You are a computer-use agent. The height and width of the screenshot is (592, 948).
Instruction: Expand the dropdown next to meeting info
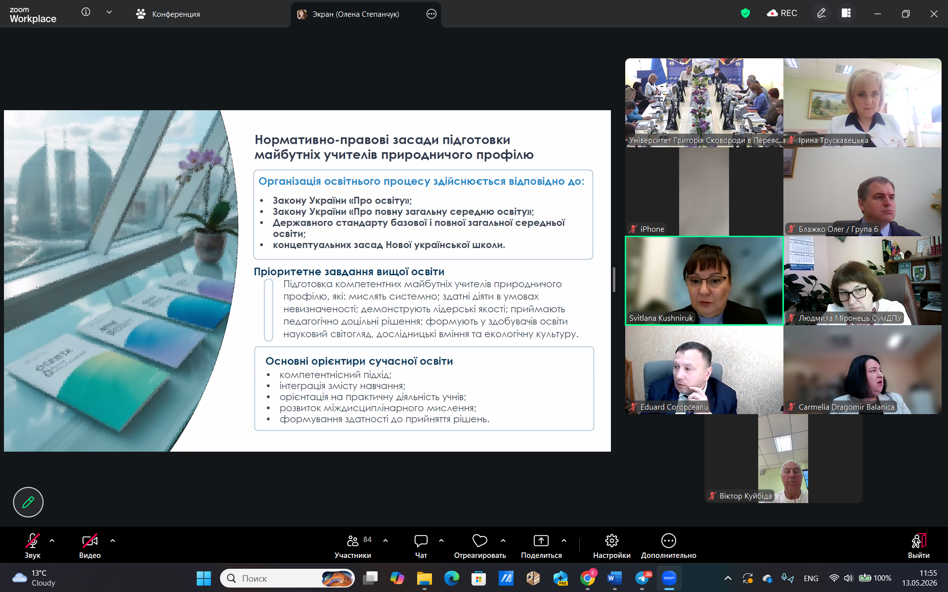(x=109, y=12)
